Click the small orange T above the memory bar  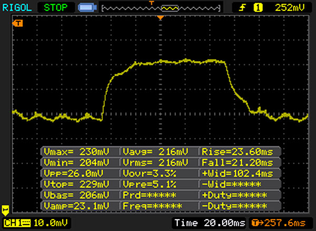click(x=151, y=3)
